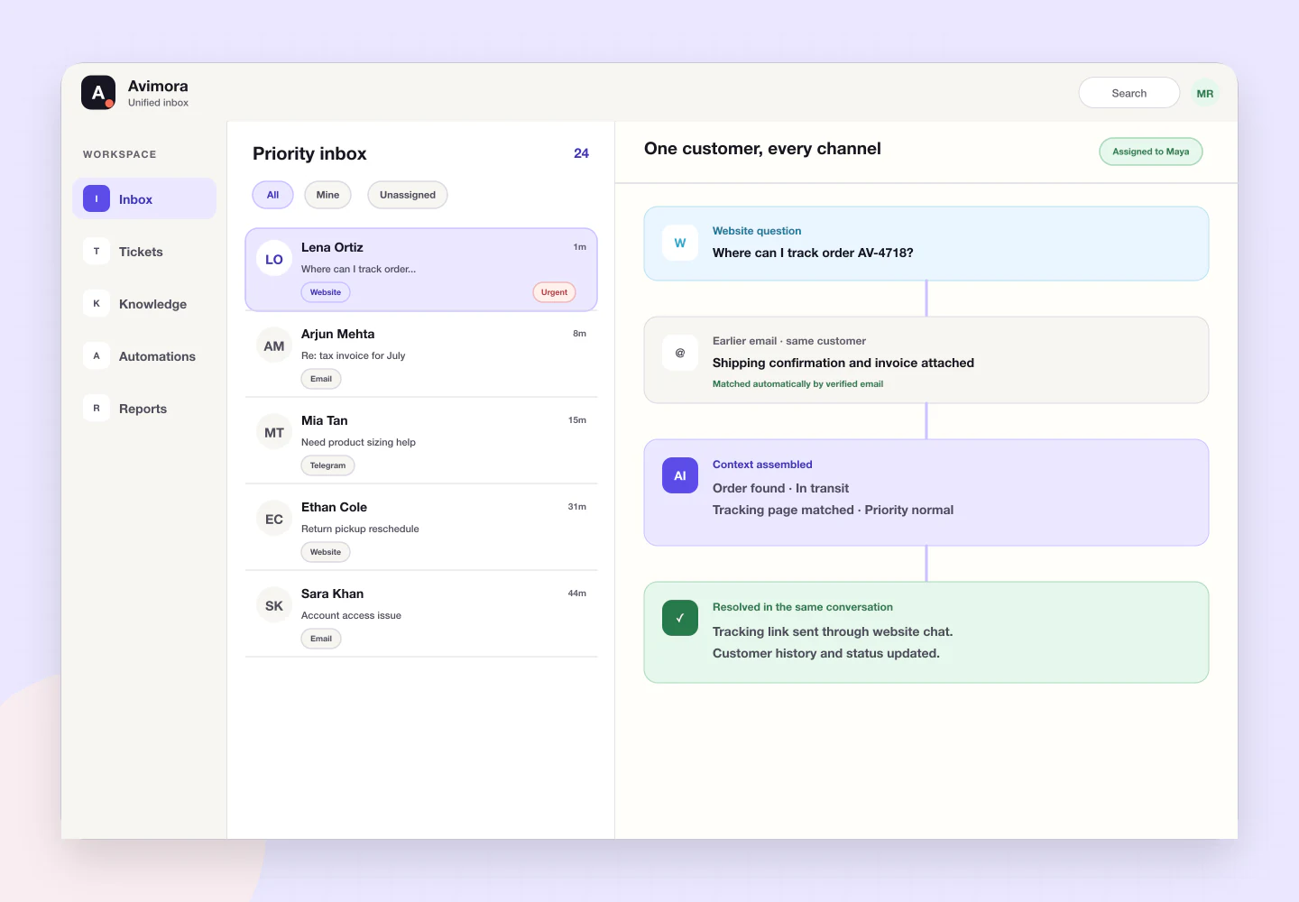
Task: Click the @ earlier email icon
Action: click(x=680, y=353)
